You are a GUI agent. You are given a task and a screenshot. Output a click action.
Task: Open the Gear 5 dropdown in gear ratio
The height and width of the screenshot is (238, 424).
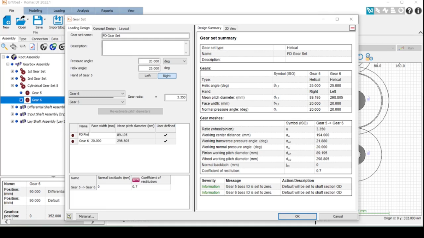97,102
